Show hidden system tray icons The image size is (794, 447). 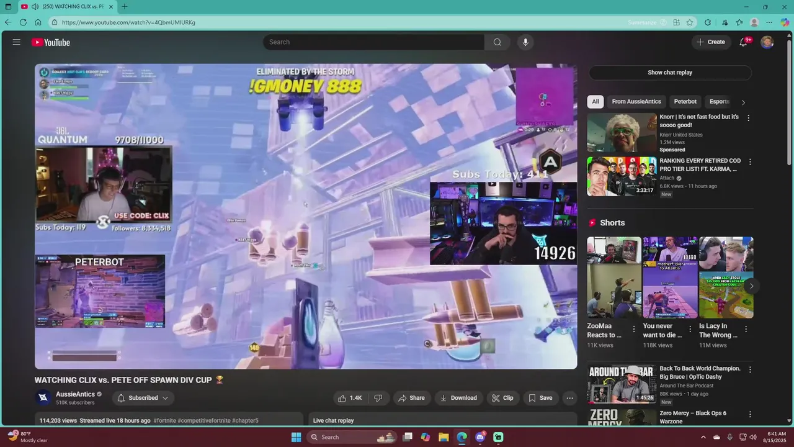703,437
